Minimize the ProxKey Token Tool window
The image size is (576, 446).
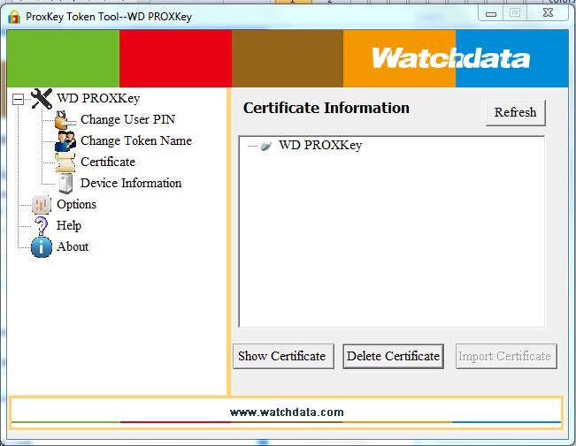[x=491, y=13]
